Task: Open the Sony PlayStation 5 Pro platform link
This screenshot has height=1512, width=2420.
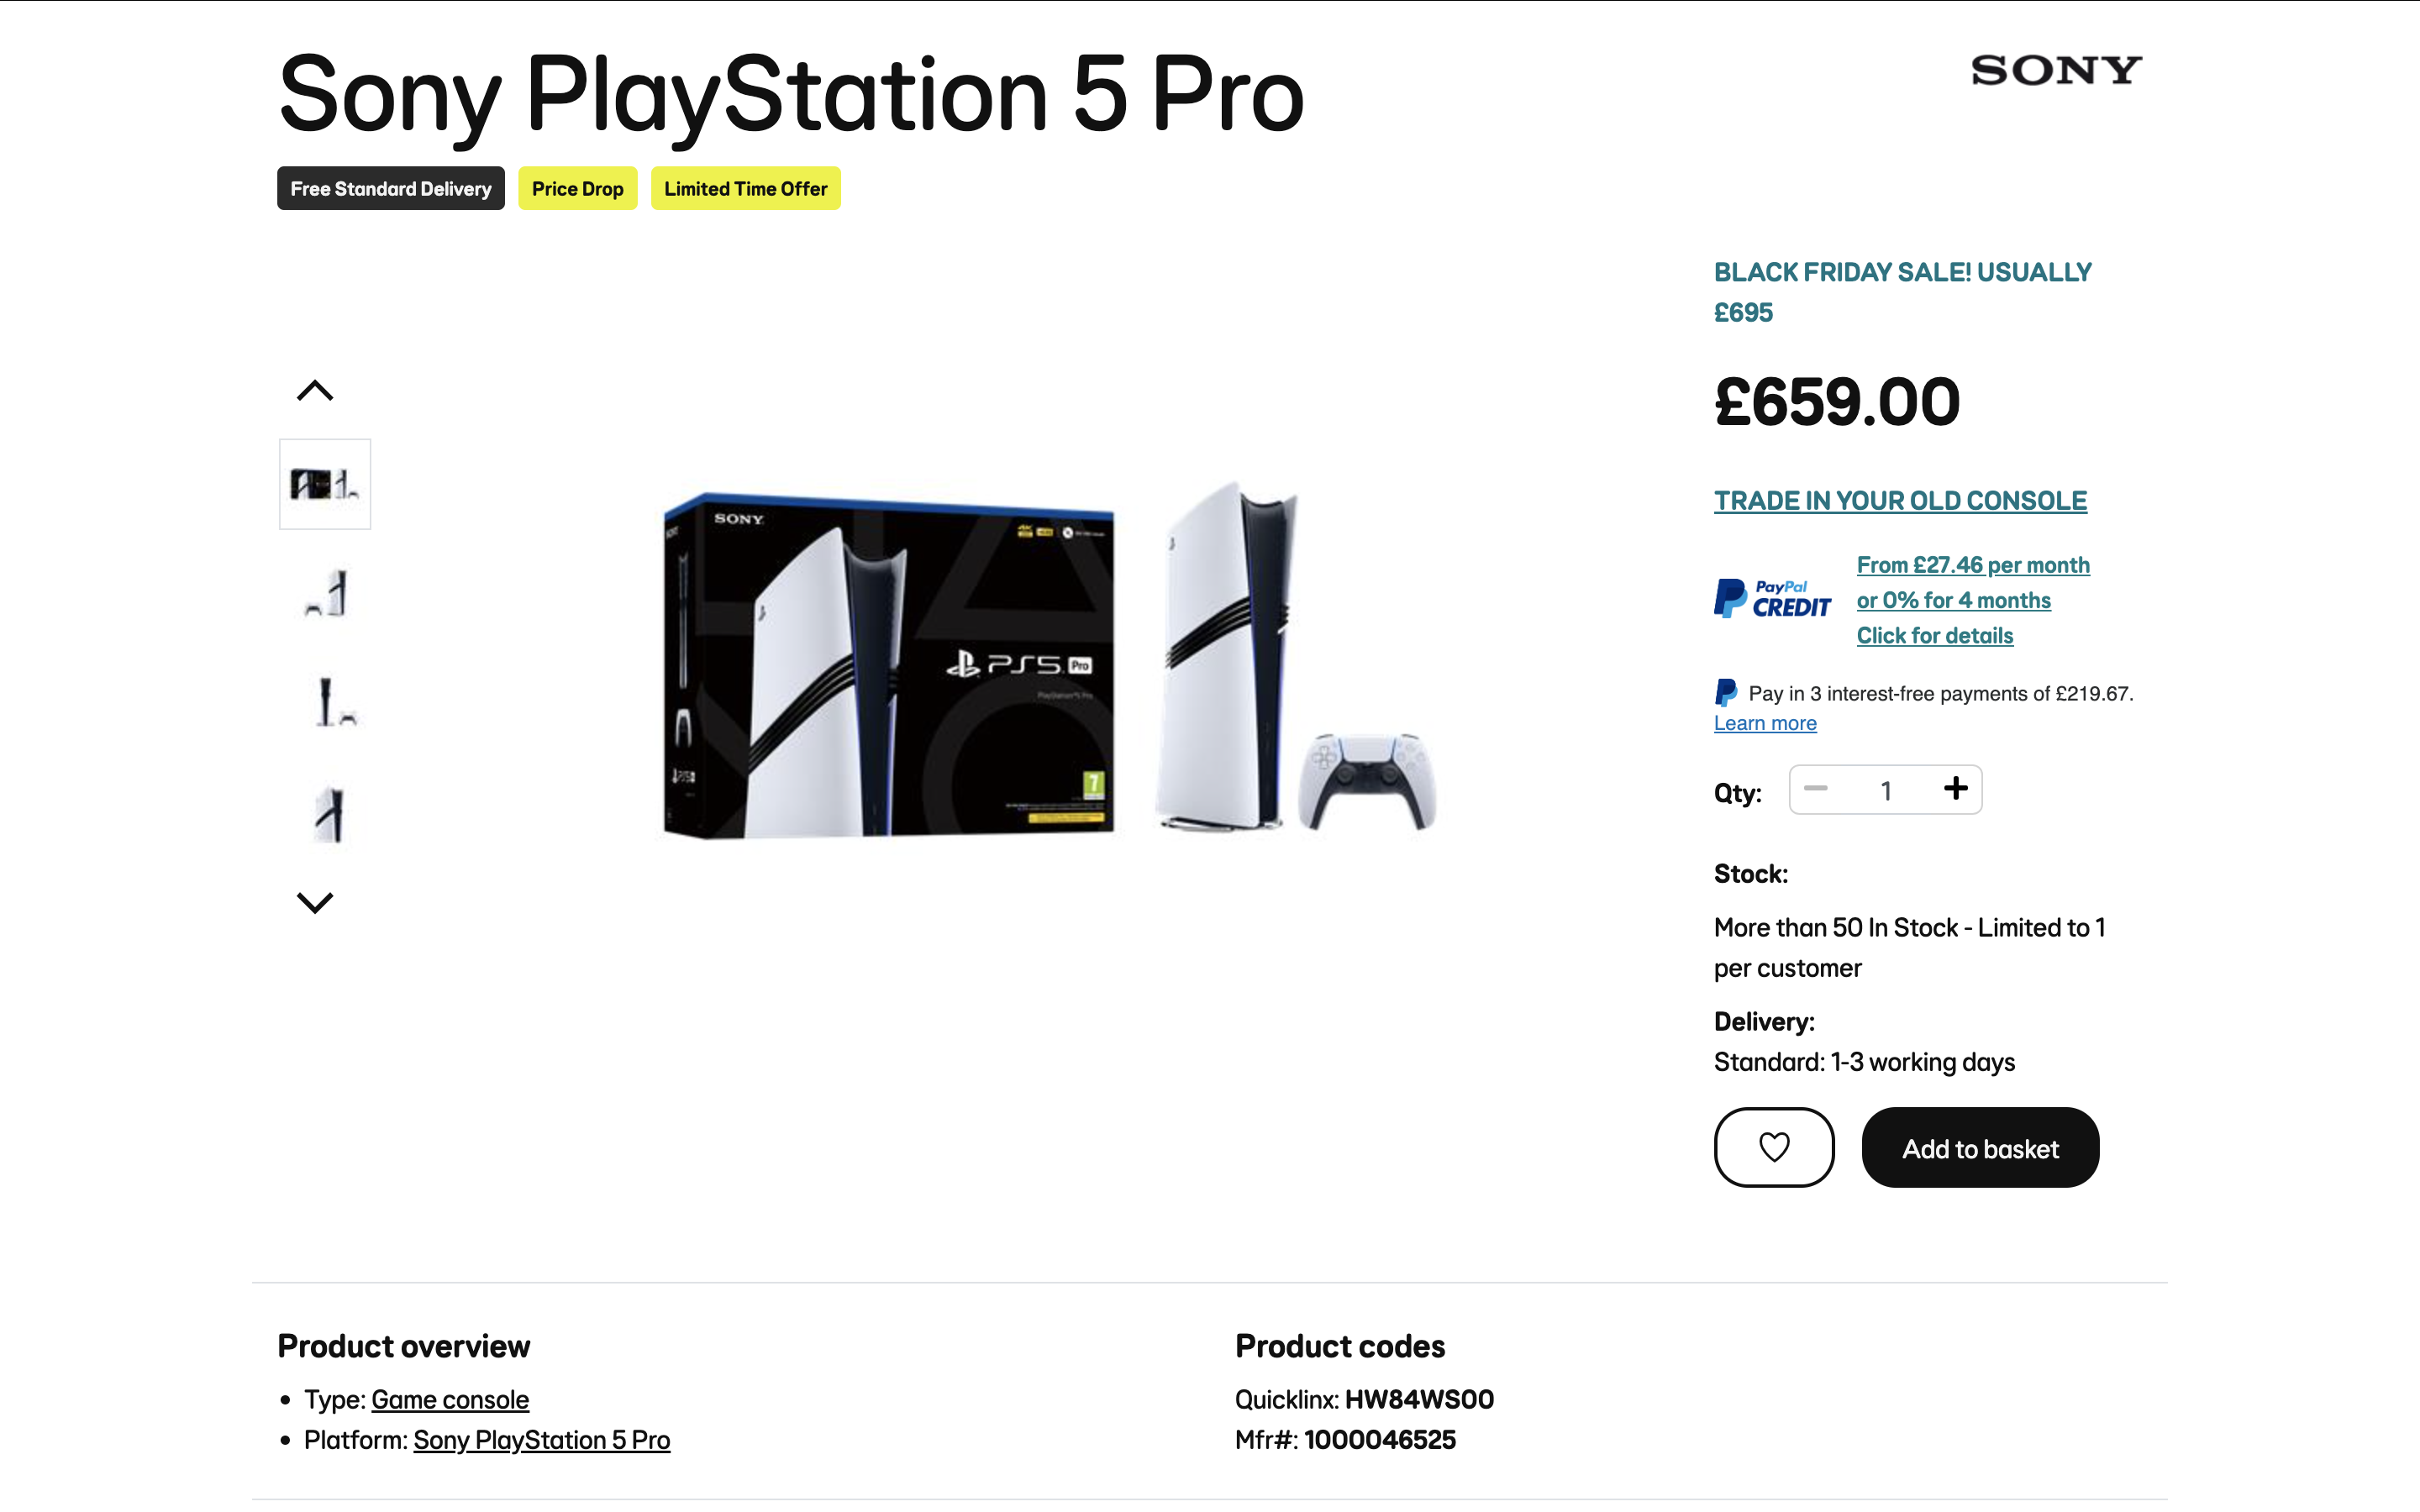Action: pyautogui.click(x=541, y=1440)
